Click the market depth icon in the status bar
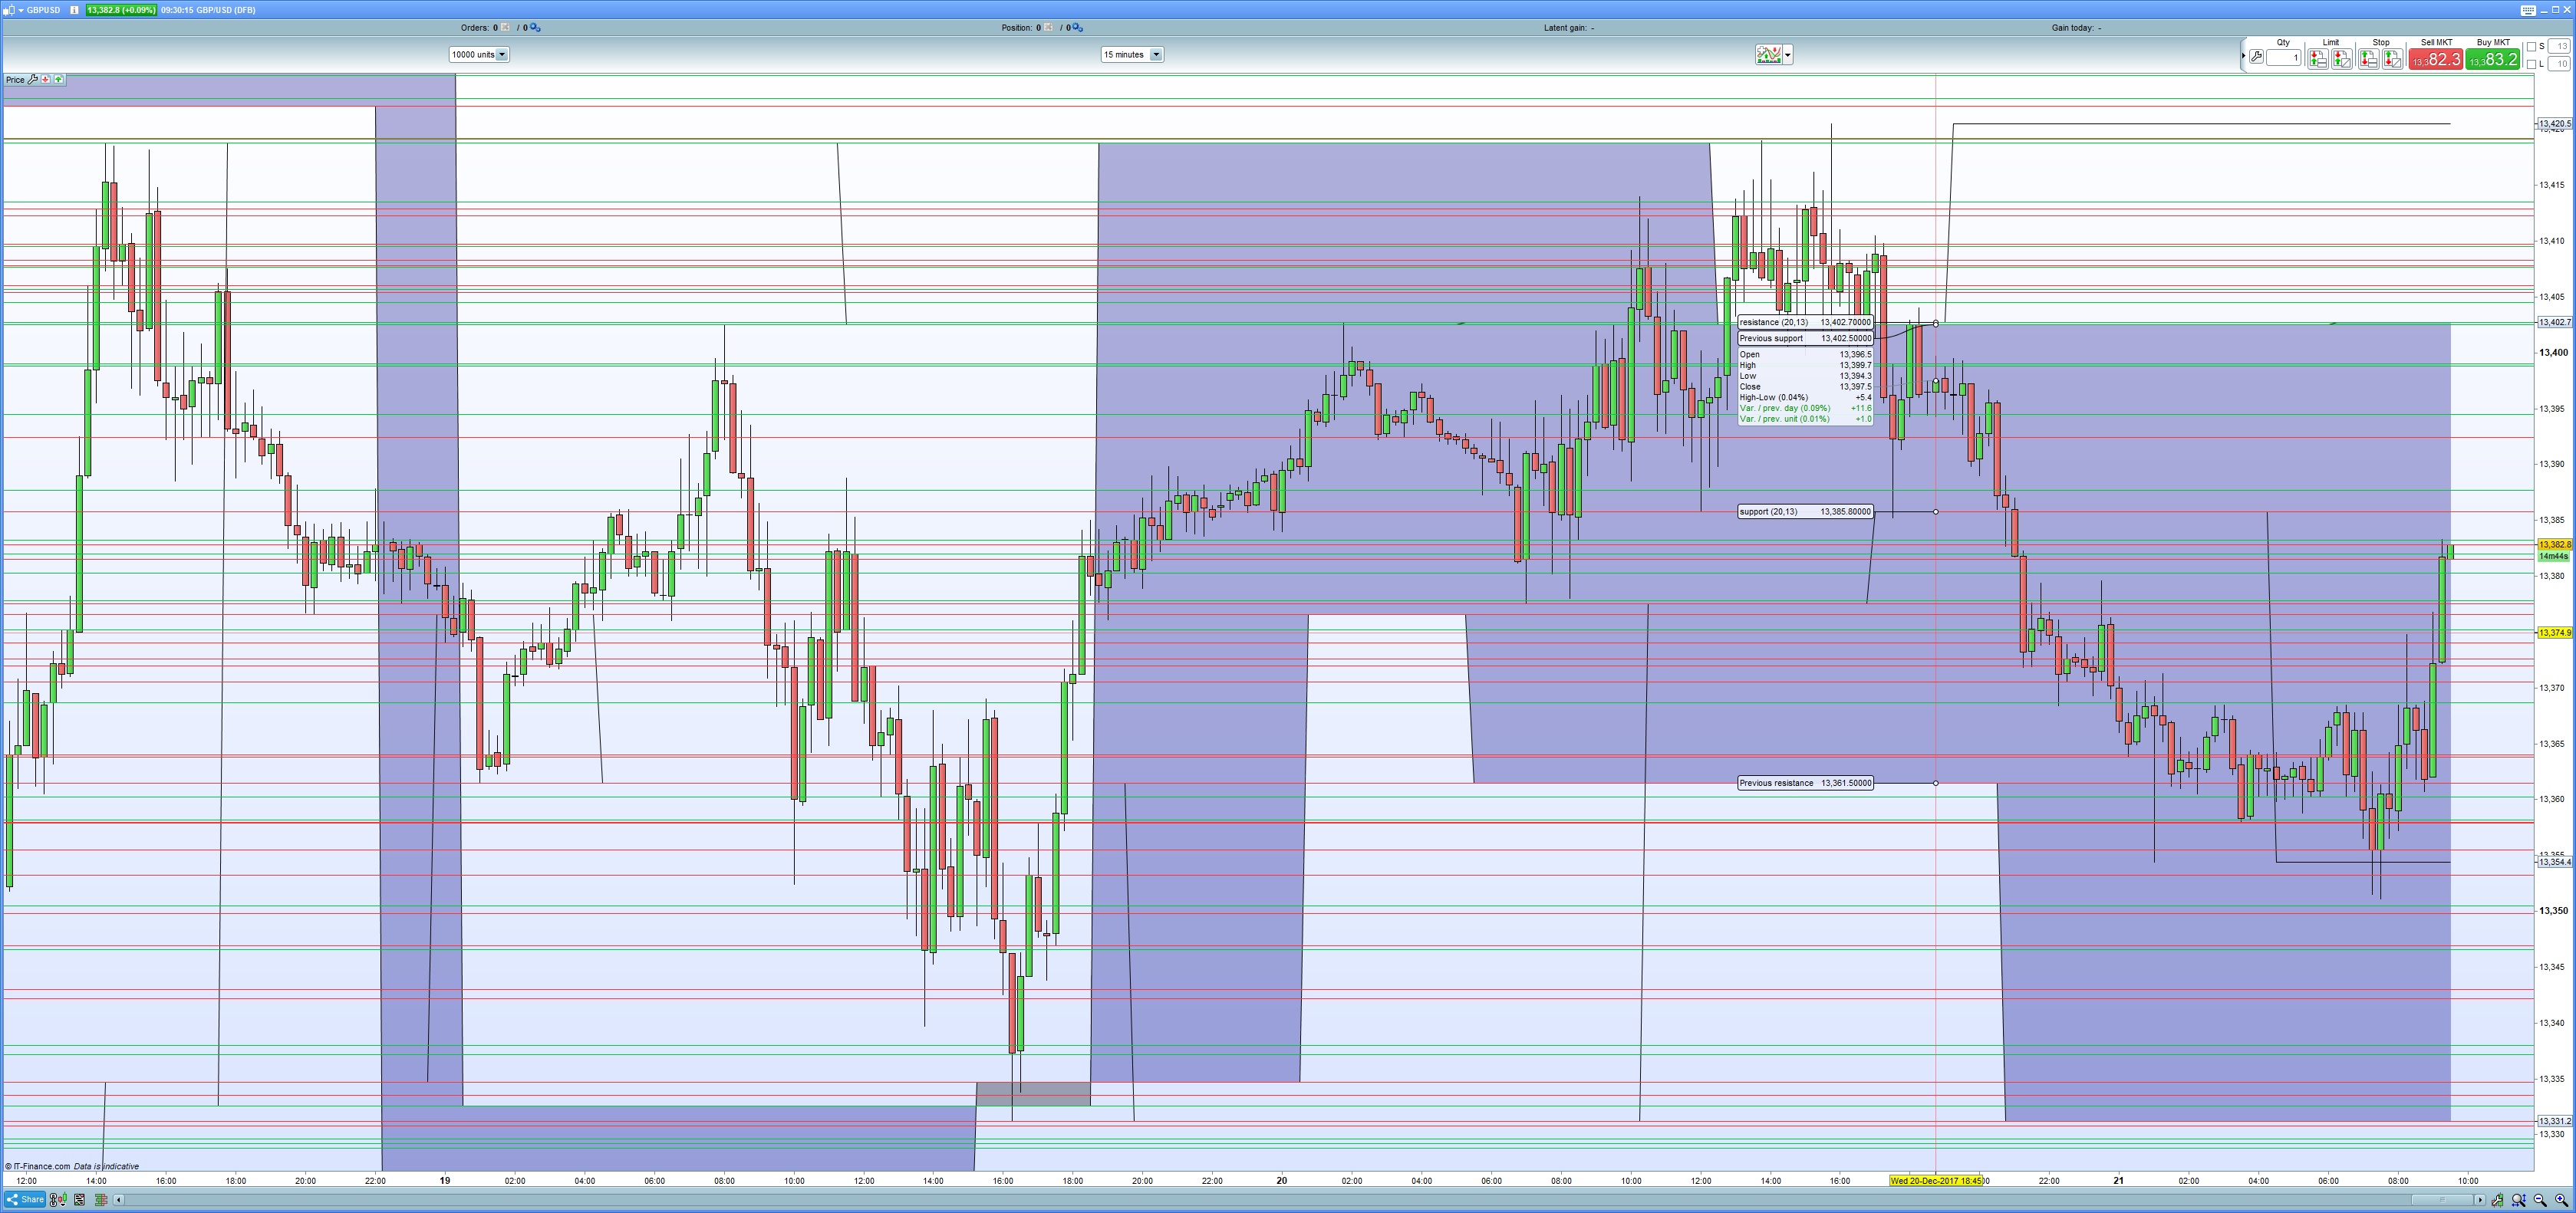The height and width of the screenshot is (1213, 2576). (x=102, y=1199)
